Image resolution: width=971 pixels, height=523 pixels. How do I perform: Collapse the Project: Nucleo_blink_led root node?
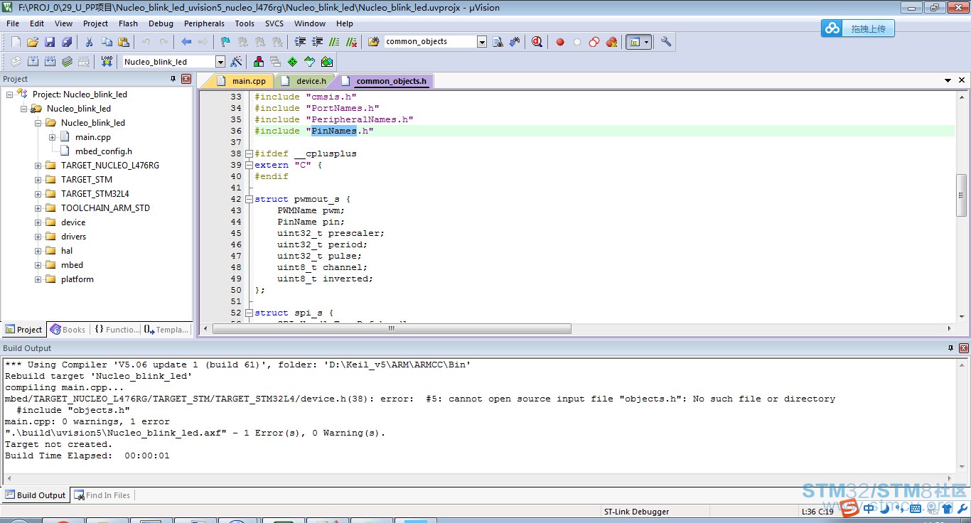(9, 95)
